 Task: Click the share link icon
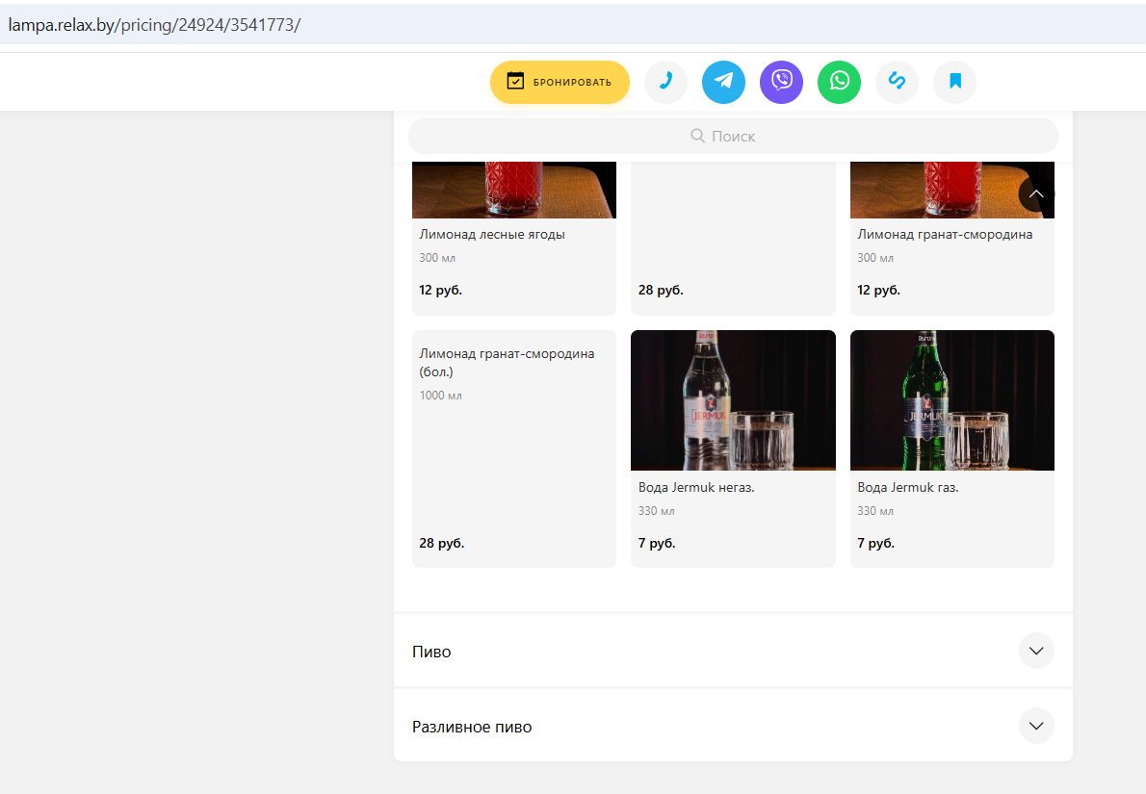897,82
